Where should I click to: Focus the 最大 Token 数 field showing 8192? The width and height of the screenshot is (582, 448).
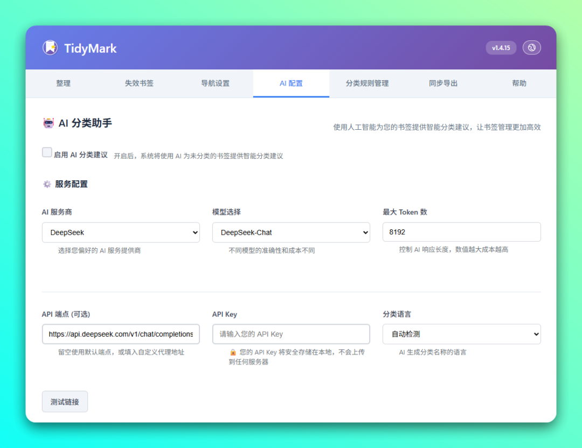461,232
